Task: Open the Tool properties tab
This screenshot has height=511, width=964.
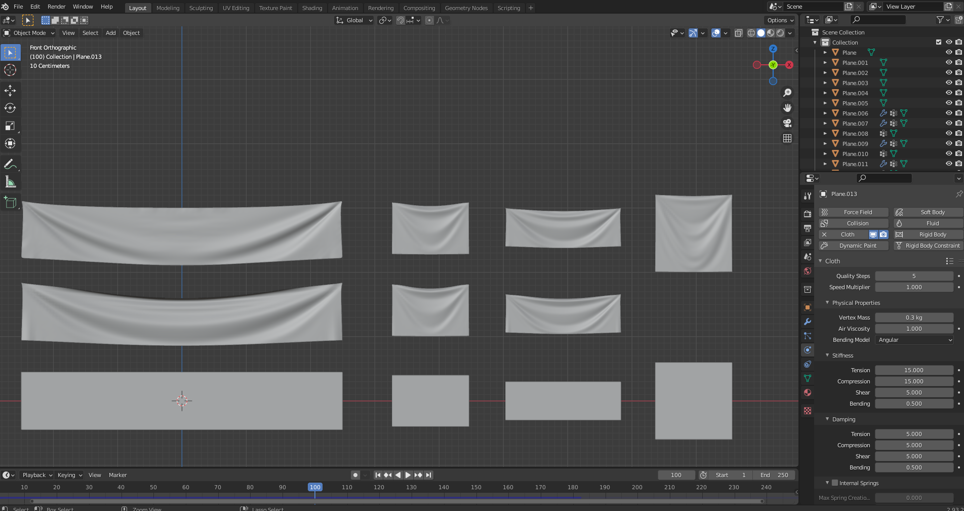Action: 808,196
